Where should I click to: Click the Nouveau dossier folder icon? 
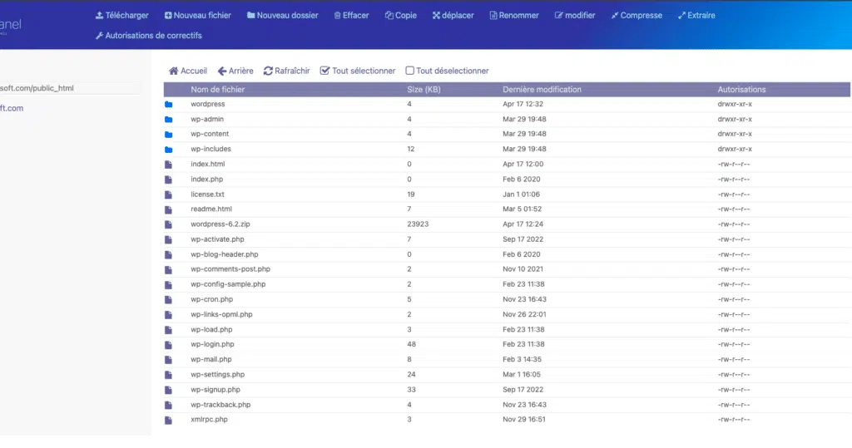click(251, 15)
